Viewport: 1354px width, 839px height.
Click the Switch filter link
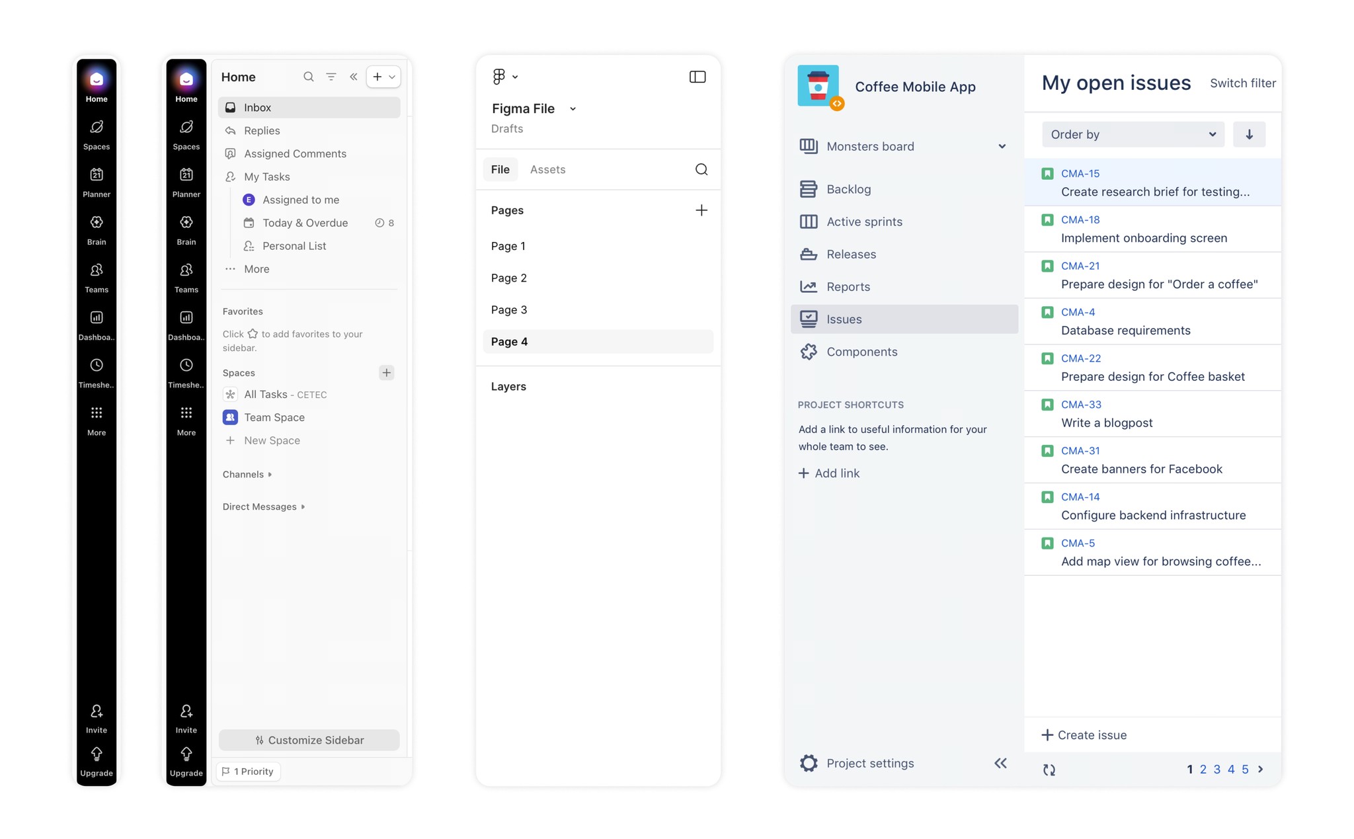[1242, 83]
